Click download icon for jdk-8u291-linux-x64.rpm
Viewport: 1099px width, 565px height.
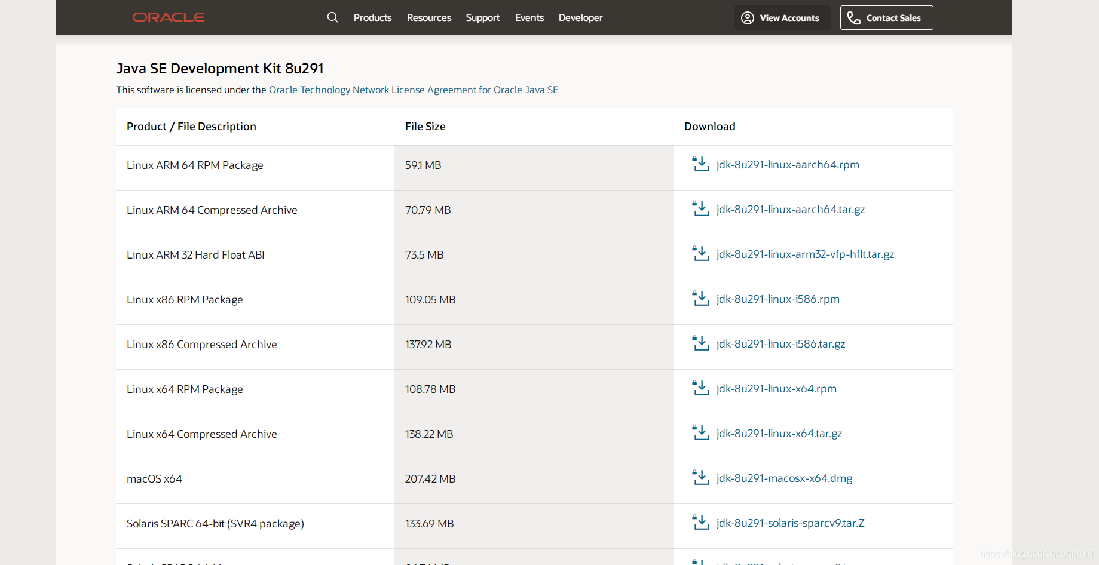(x=700, y=388)
